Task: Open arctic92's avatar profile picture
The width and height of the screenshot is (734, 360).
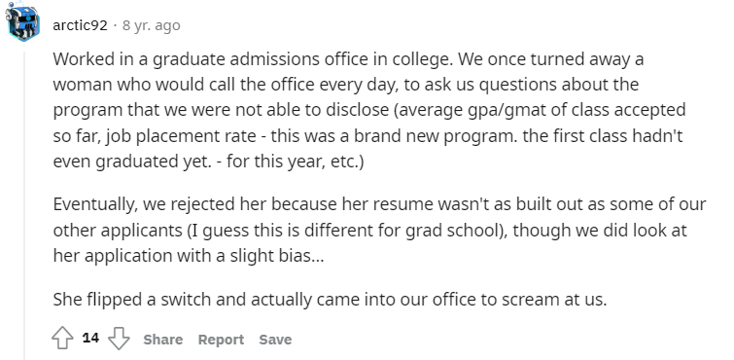Action: click(x=22, y=21)
